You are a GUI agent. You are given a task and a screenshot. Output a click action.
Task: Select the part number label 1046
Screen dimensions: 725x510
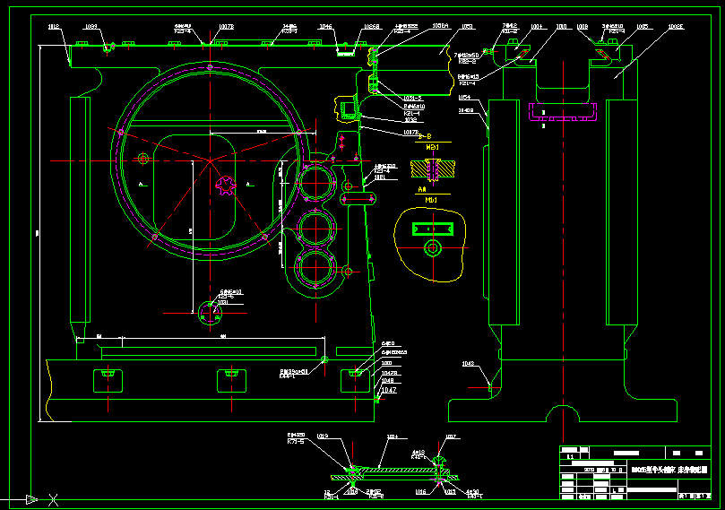tap(325, 27)
